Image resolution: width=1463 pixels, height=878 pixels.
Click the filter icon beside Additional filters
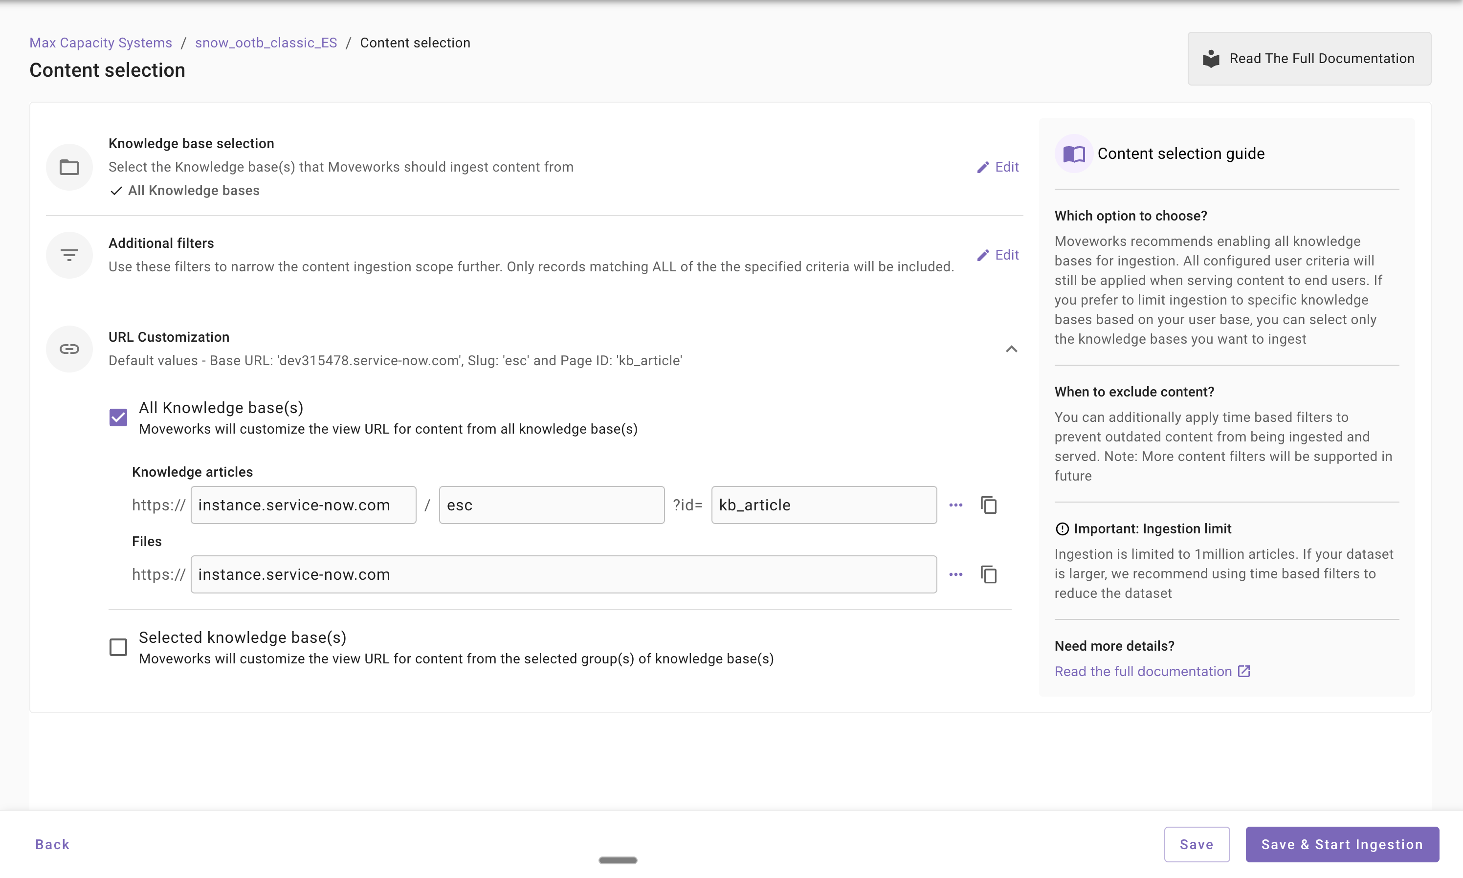69,256
